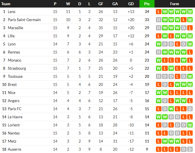195x153 pixels.
Task: Open the Auxerre team link
Action: point(14,149)
